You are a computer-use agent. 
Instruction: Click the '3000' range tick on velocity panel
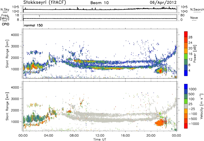[15, 99]
